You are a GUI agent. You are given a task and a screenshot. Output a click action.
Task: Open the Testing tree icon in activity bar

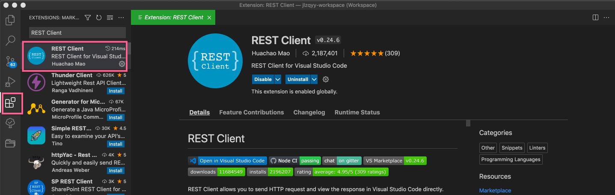click(x=10, y=123)
